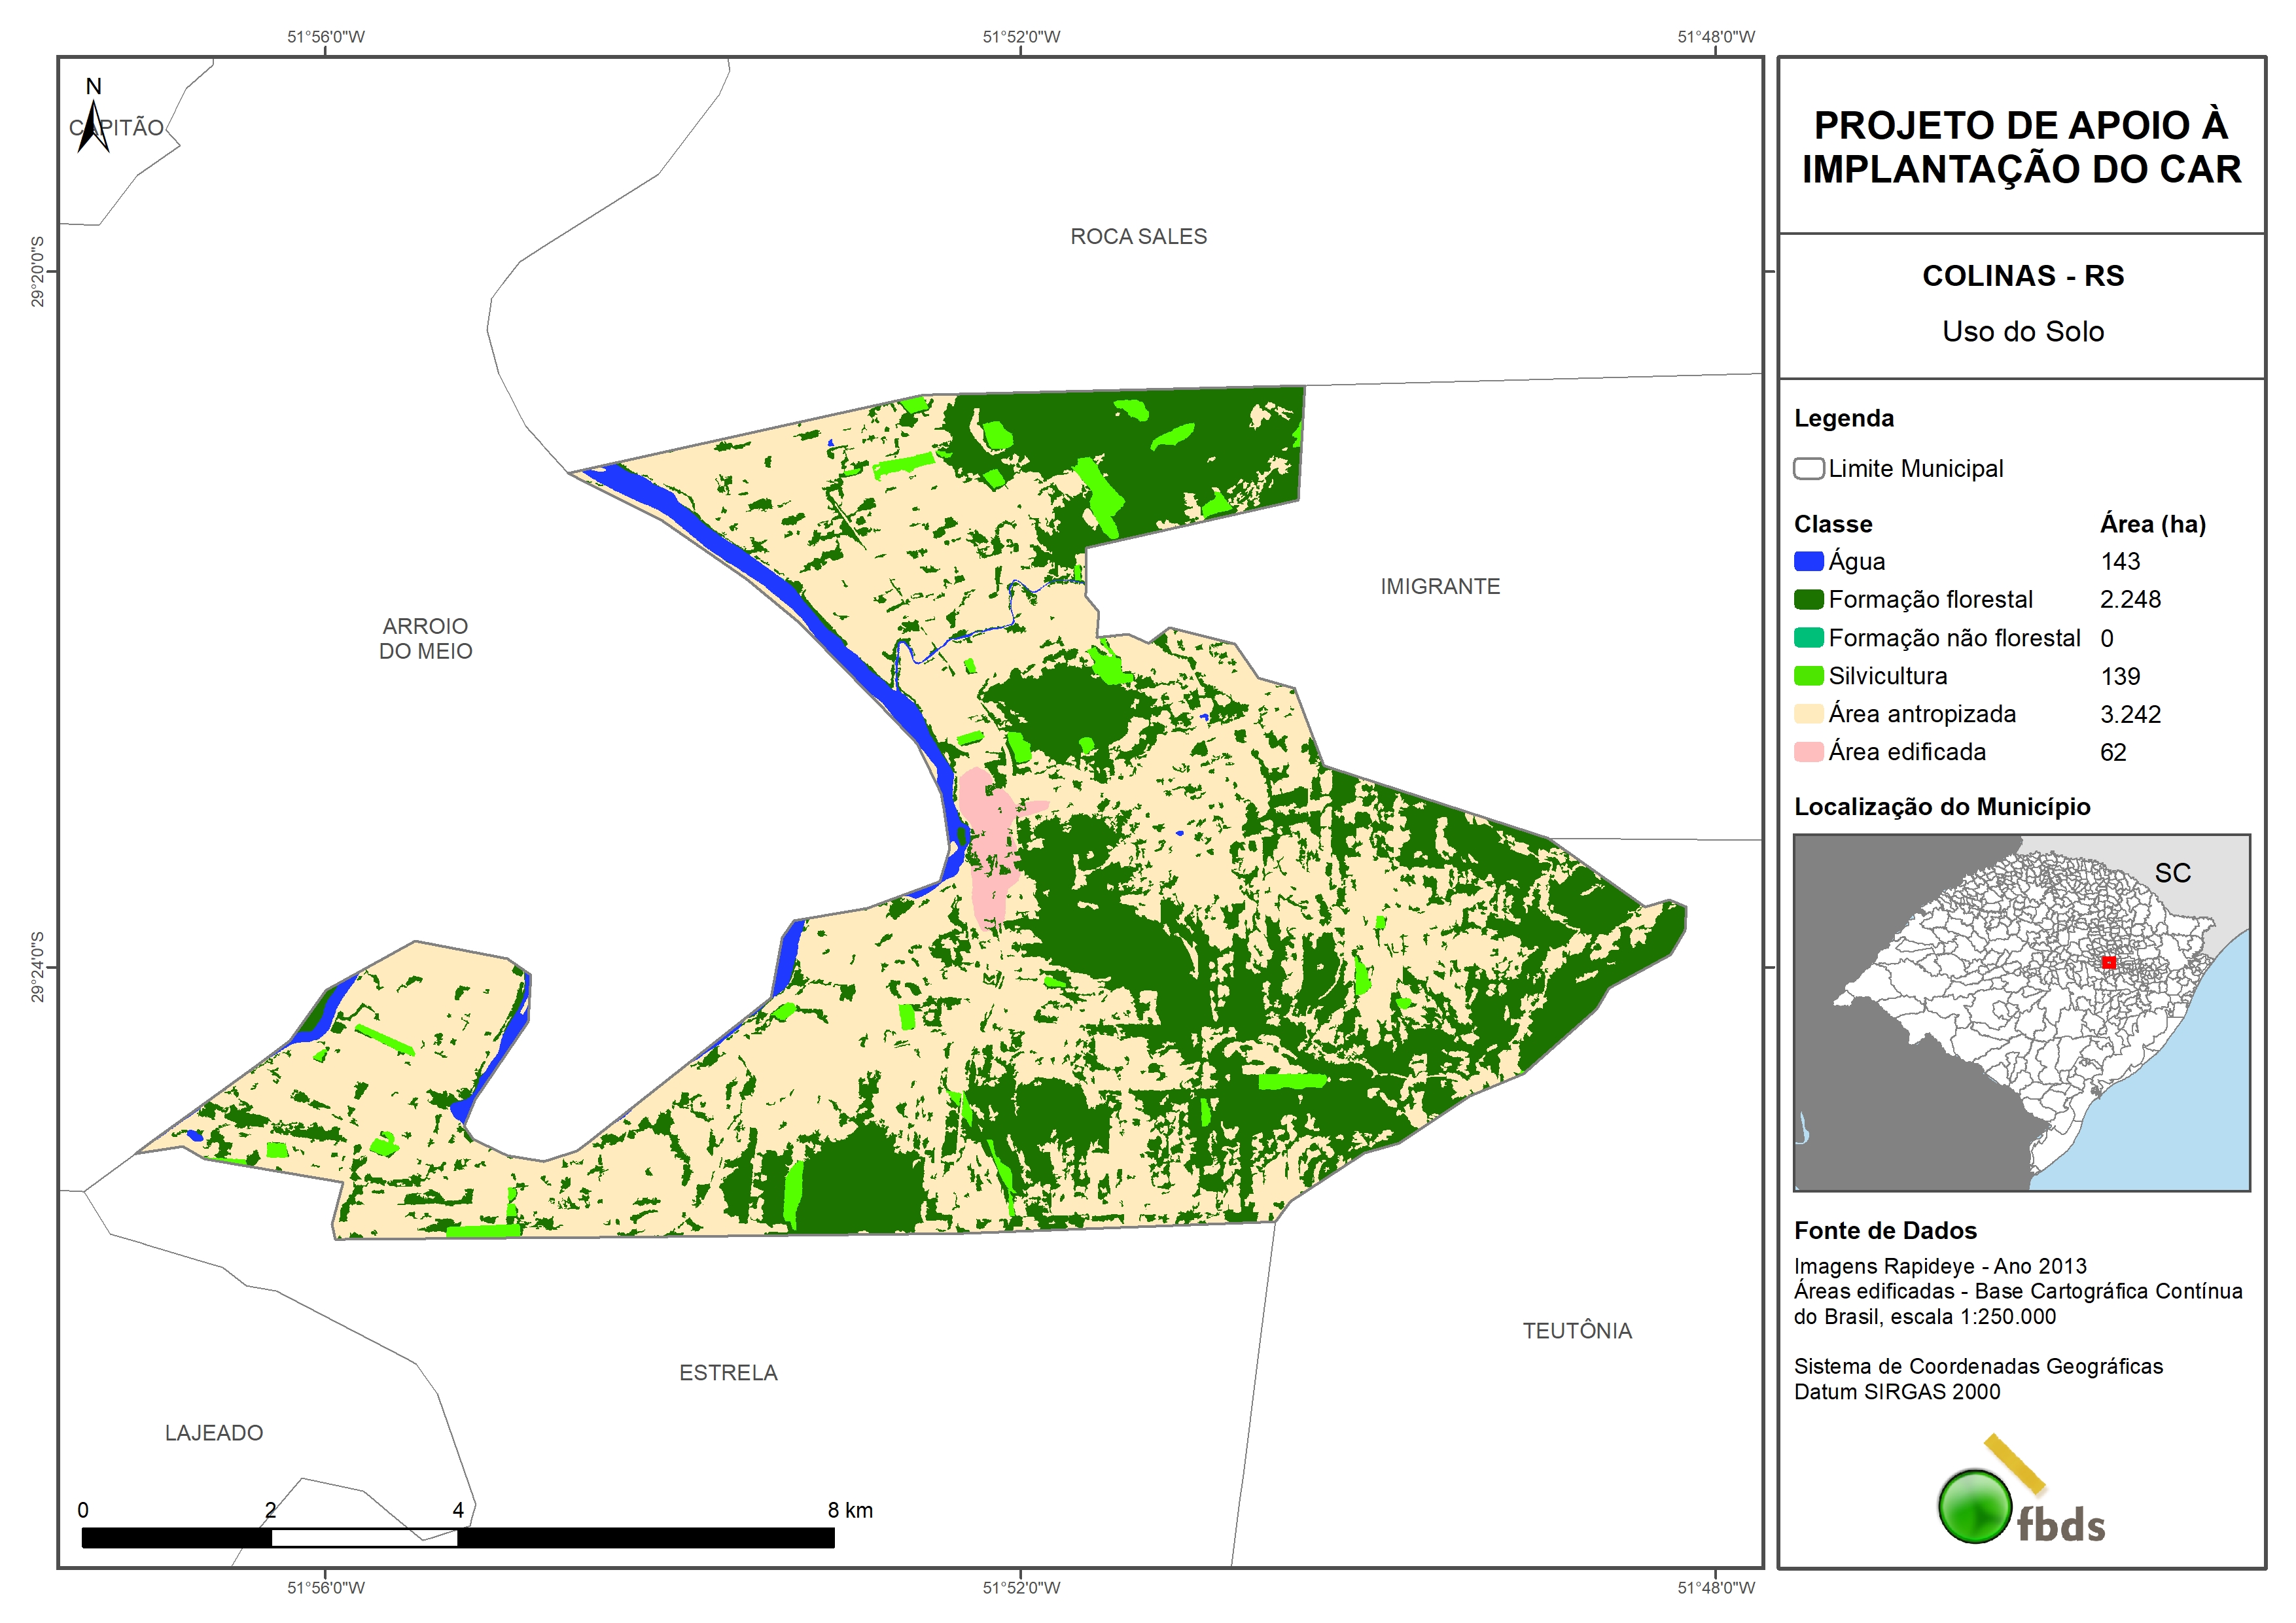Click the red location marker in inset map
The height and width of the screenshot is (1623, 2296).
(x=2108, y=962)
